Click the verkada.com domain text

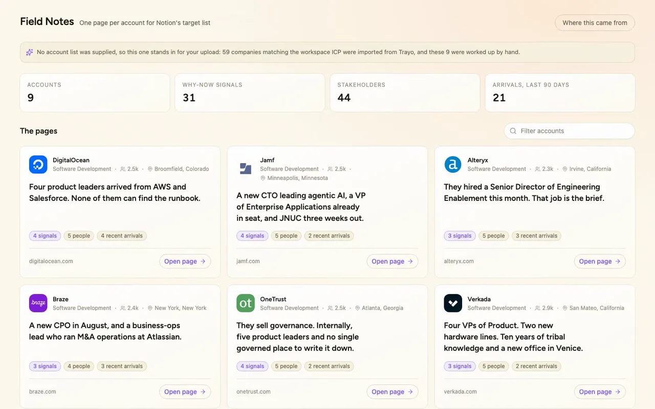pyautogui.click(x=461, y=392)
